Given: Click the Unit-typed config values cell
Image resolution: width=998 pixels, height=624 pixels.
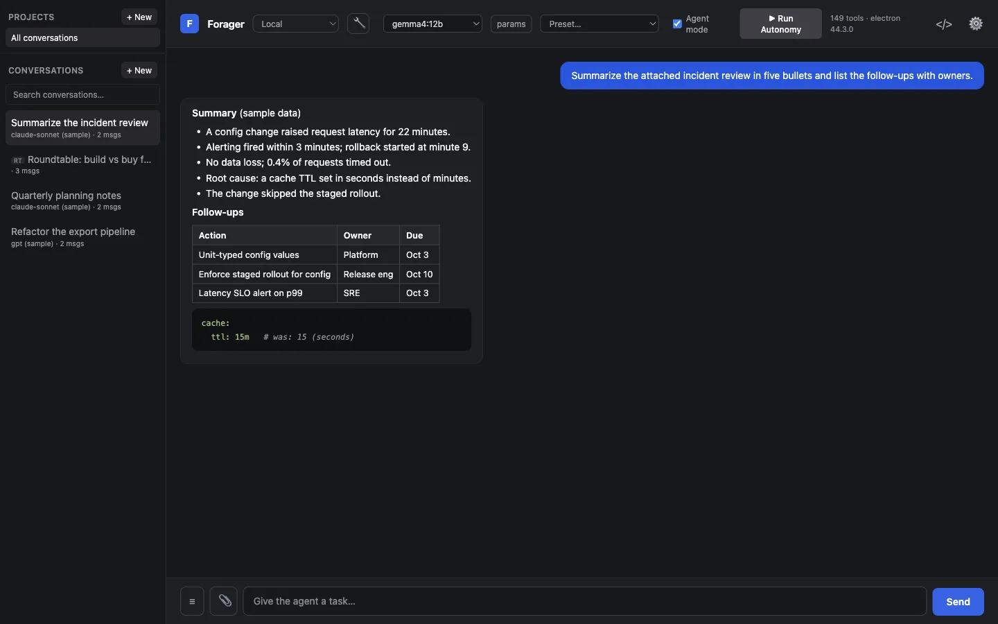Looking at the screenshot, I should pyautogui.click(x=265, y=254).
